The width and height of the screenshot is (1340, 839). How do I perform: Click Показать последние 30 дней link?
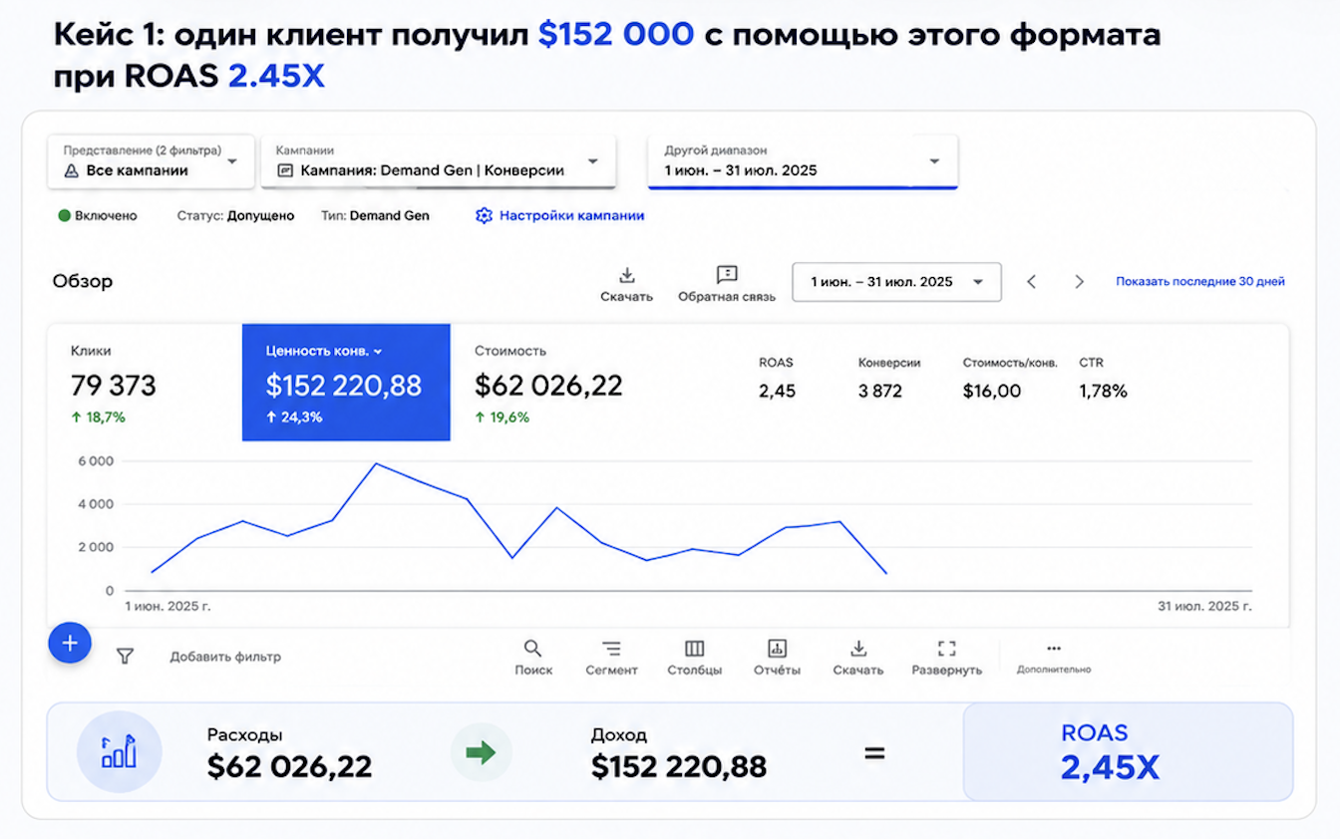click(x=1200, y=282)
